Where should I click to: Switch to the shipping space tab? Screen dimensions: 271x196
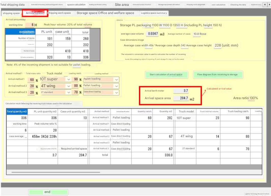(x=11, y=13)
